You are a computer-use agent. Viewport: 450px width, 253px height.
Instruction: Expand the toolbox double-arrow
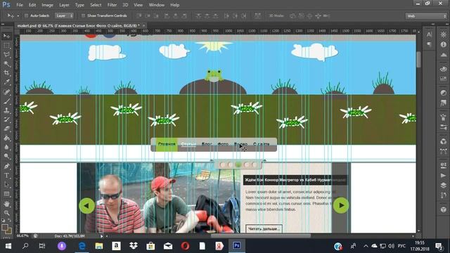(x=3, y=25)
